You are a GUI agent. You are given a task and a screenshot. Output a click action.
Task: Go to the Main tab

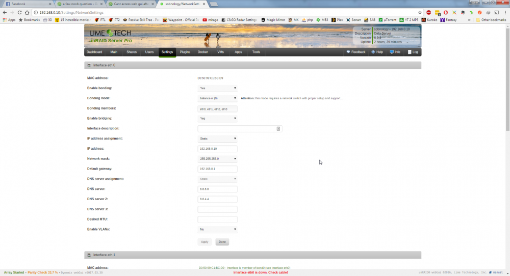114,52
